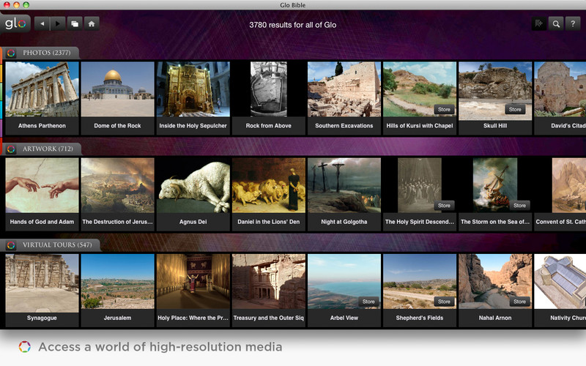
Task: Open the overlapping windows icon
Action: pyautogui.click(x=75, y=23)
